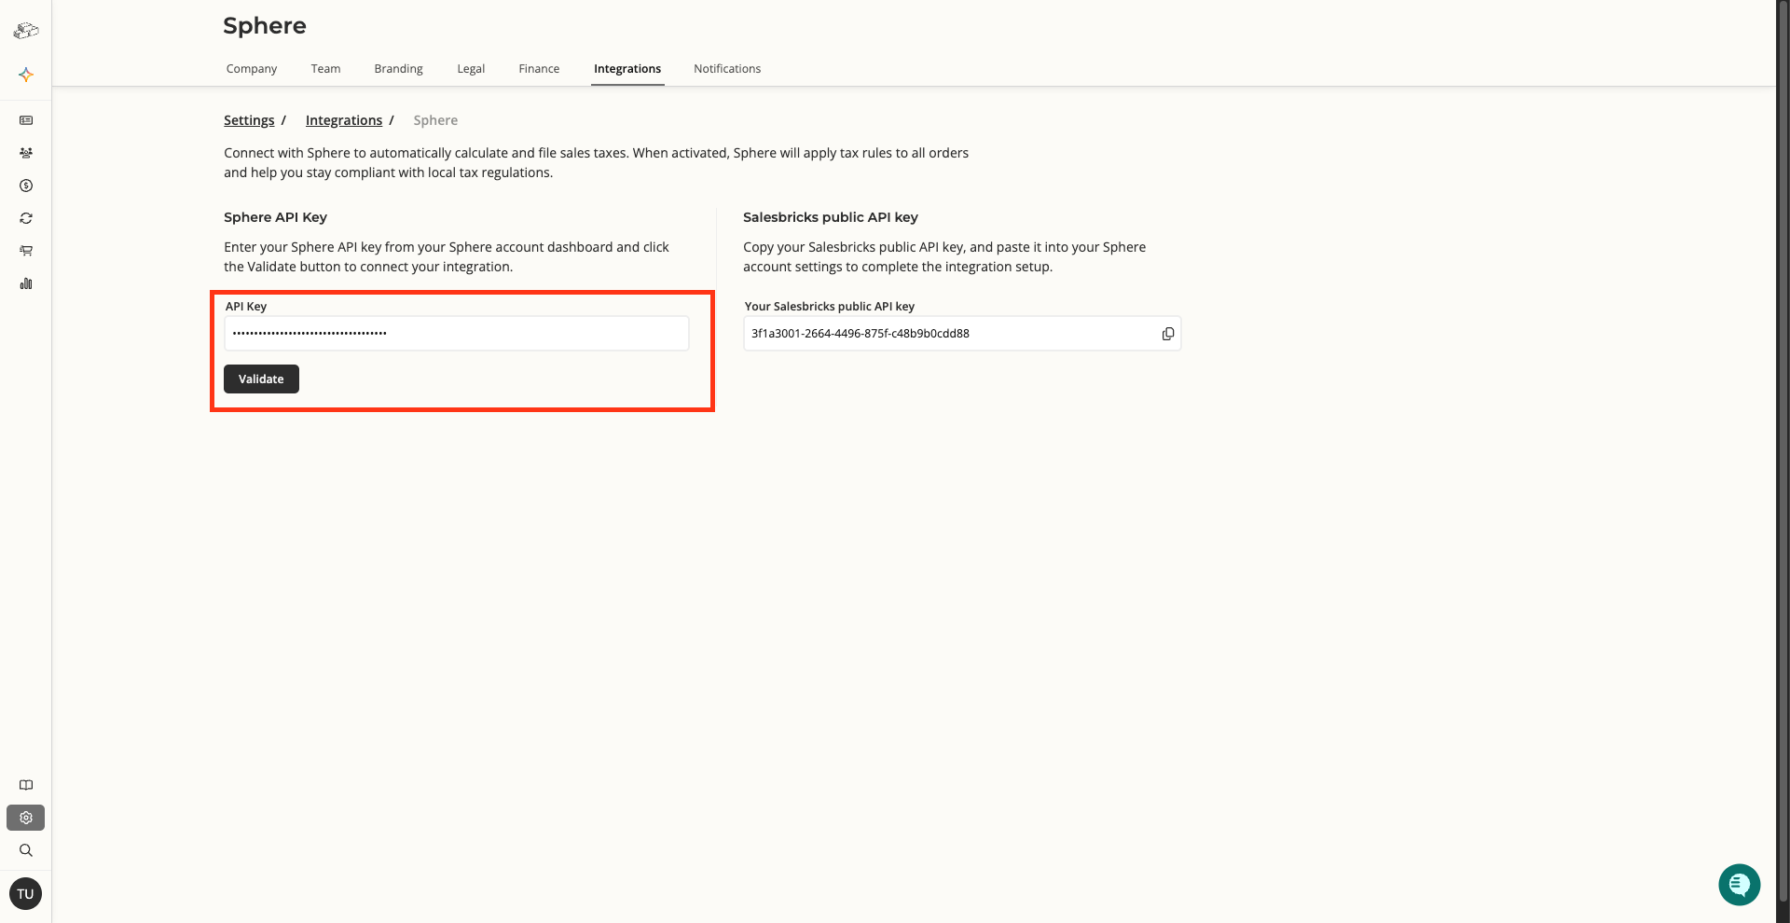The height and width of the screenshot is (923, 1790).
Task: Open the colorful sparkle AI assistant icon
Action: coord(26,75)
